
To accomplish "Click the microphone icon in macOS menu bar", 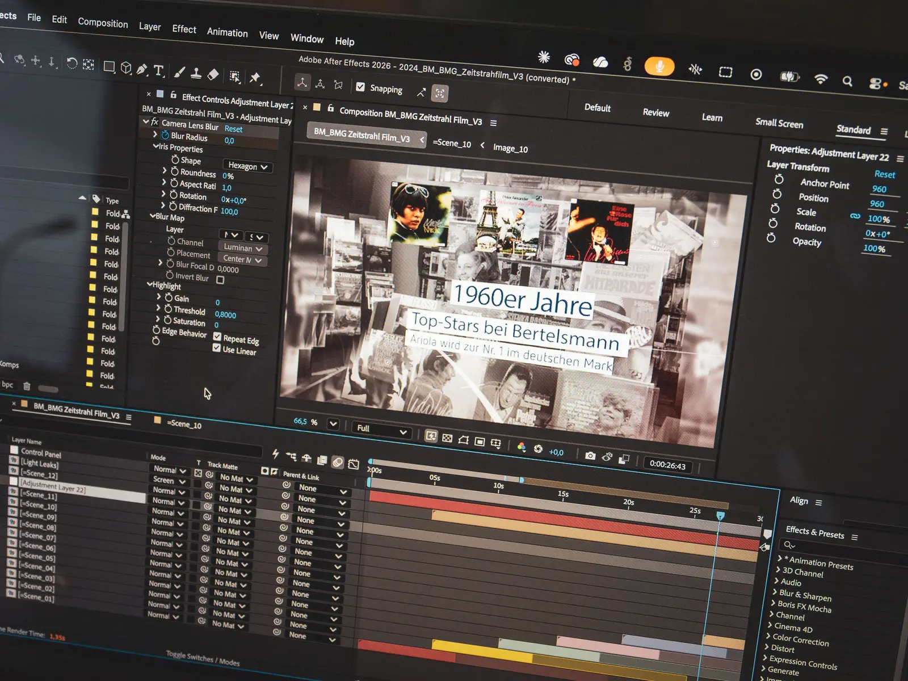I will pos(659,66).
